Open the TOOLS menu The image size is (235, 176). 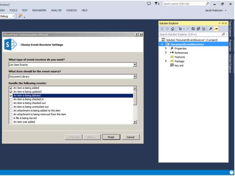tap(13, 10)
